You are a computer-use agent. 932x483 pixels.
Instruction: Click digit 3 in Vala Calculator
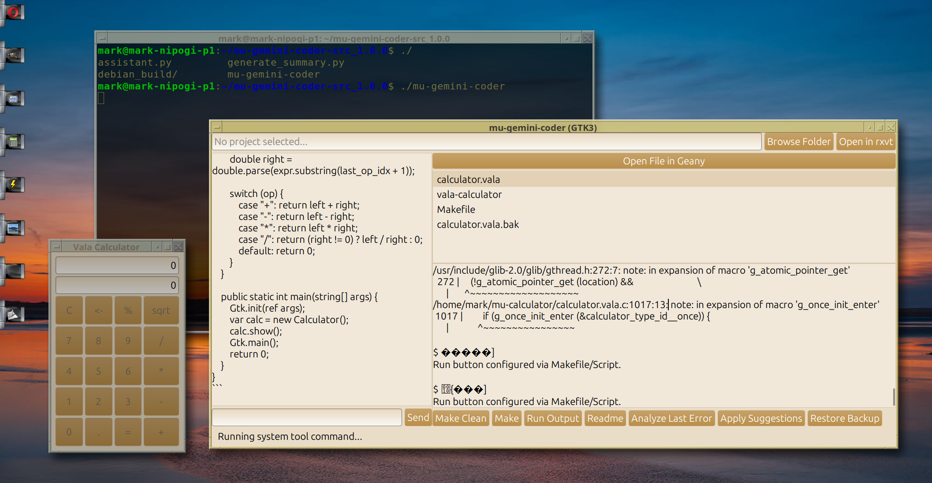tap(128, 401)
